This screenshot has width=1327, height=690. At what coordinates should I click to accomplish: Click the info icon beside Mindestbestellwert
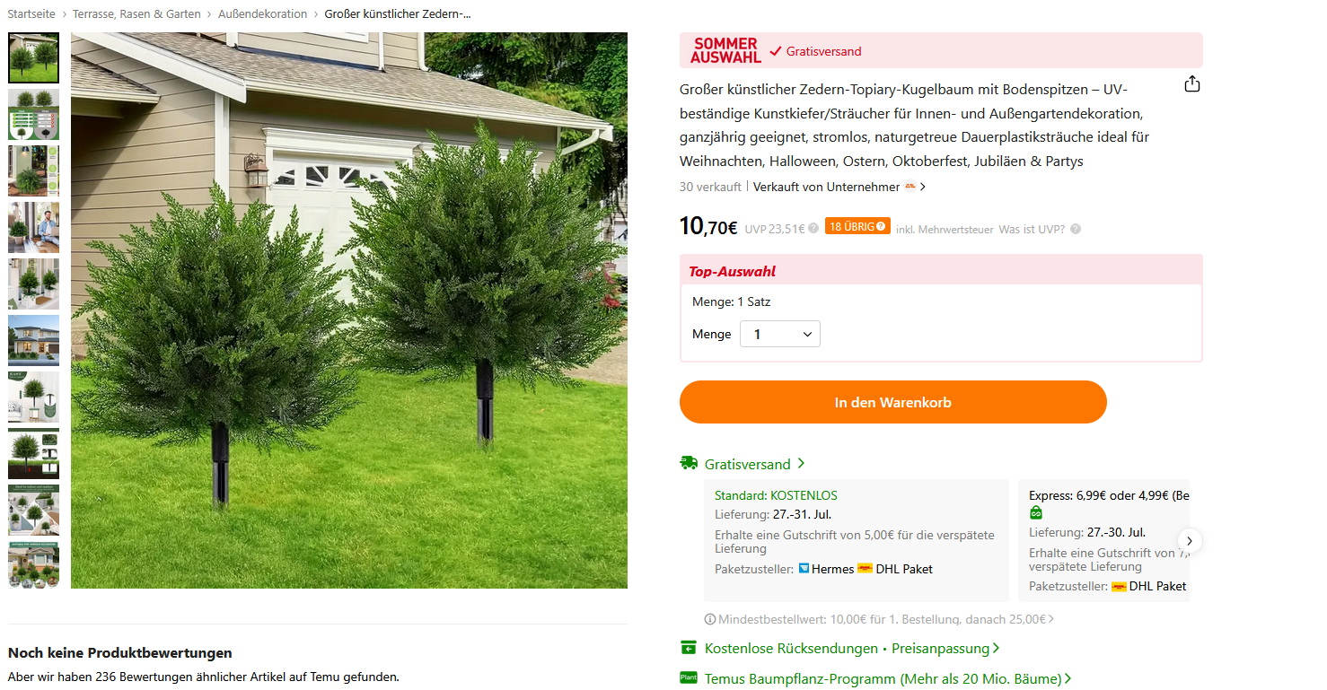710,619
